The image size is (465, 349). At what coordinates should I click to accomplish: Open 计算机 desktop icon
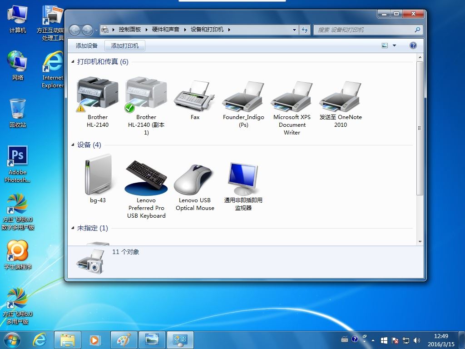[18, 19]
